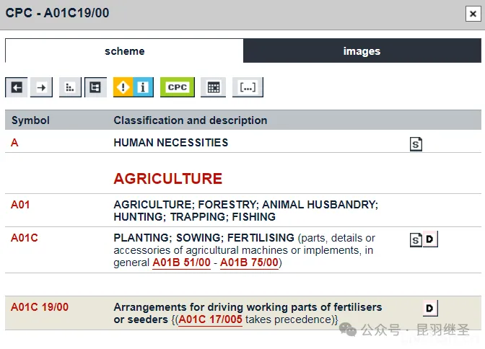
Task: Click the bracketed ellipsis toolbar icon
Action: pos(248,87)
